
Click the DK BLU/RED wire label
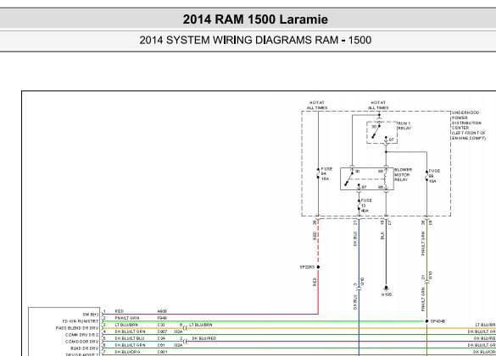tap(204, 338)
